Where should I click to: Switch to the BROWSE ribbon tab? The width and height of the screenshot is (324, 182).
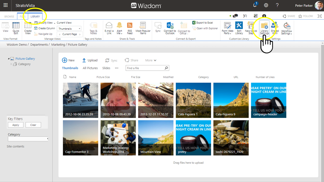(9, 17)
